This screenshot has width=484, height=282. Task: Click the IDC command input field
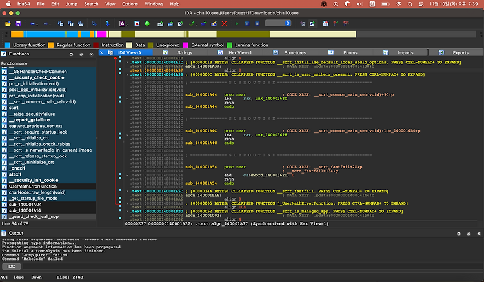252,267
